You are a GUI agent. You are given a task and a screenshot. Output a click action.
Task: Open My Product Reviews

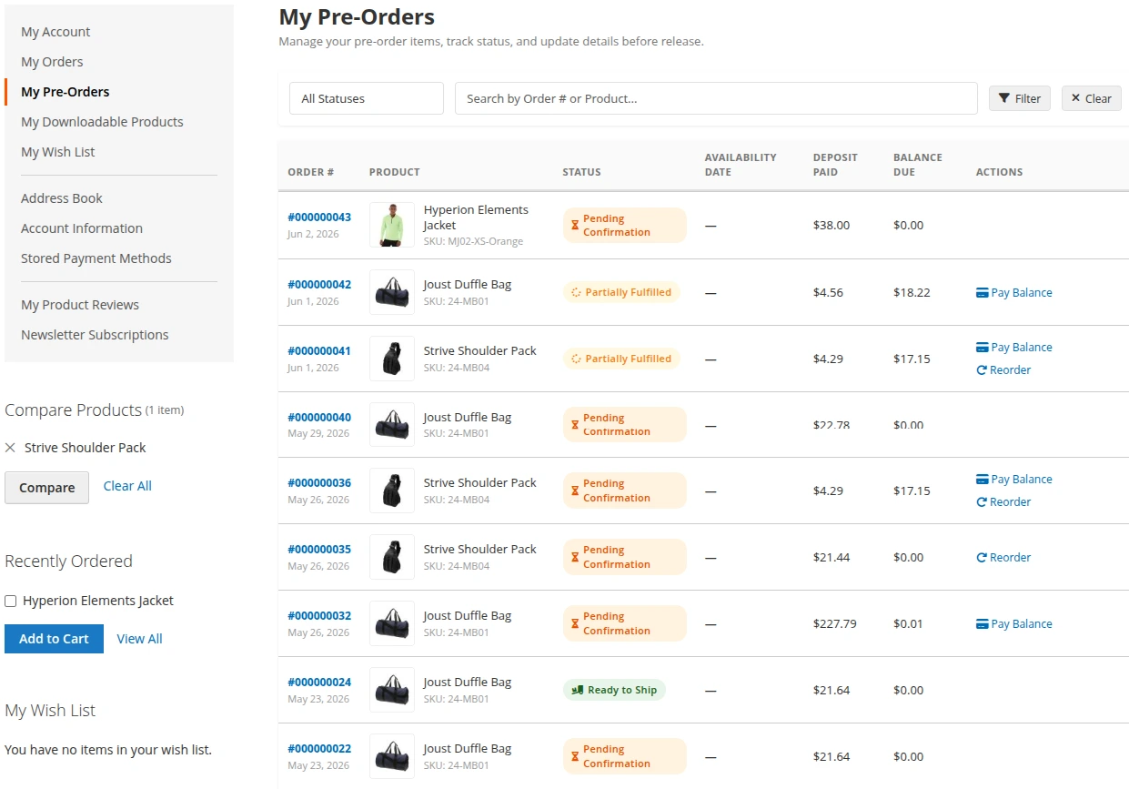[x=80, y=305]
